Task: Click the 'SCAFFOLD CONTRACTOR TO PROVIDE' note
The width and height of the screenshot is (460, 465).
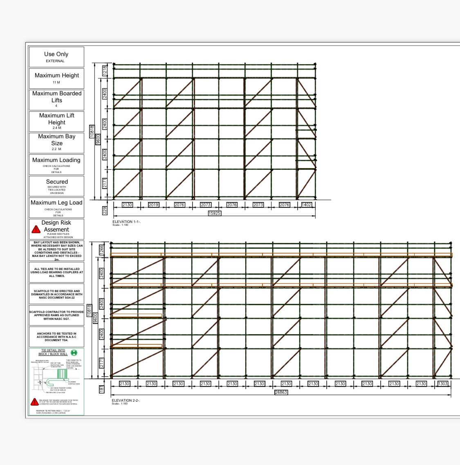Action: coord(56,315)
